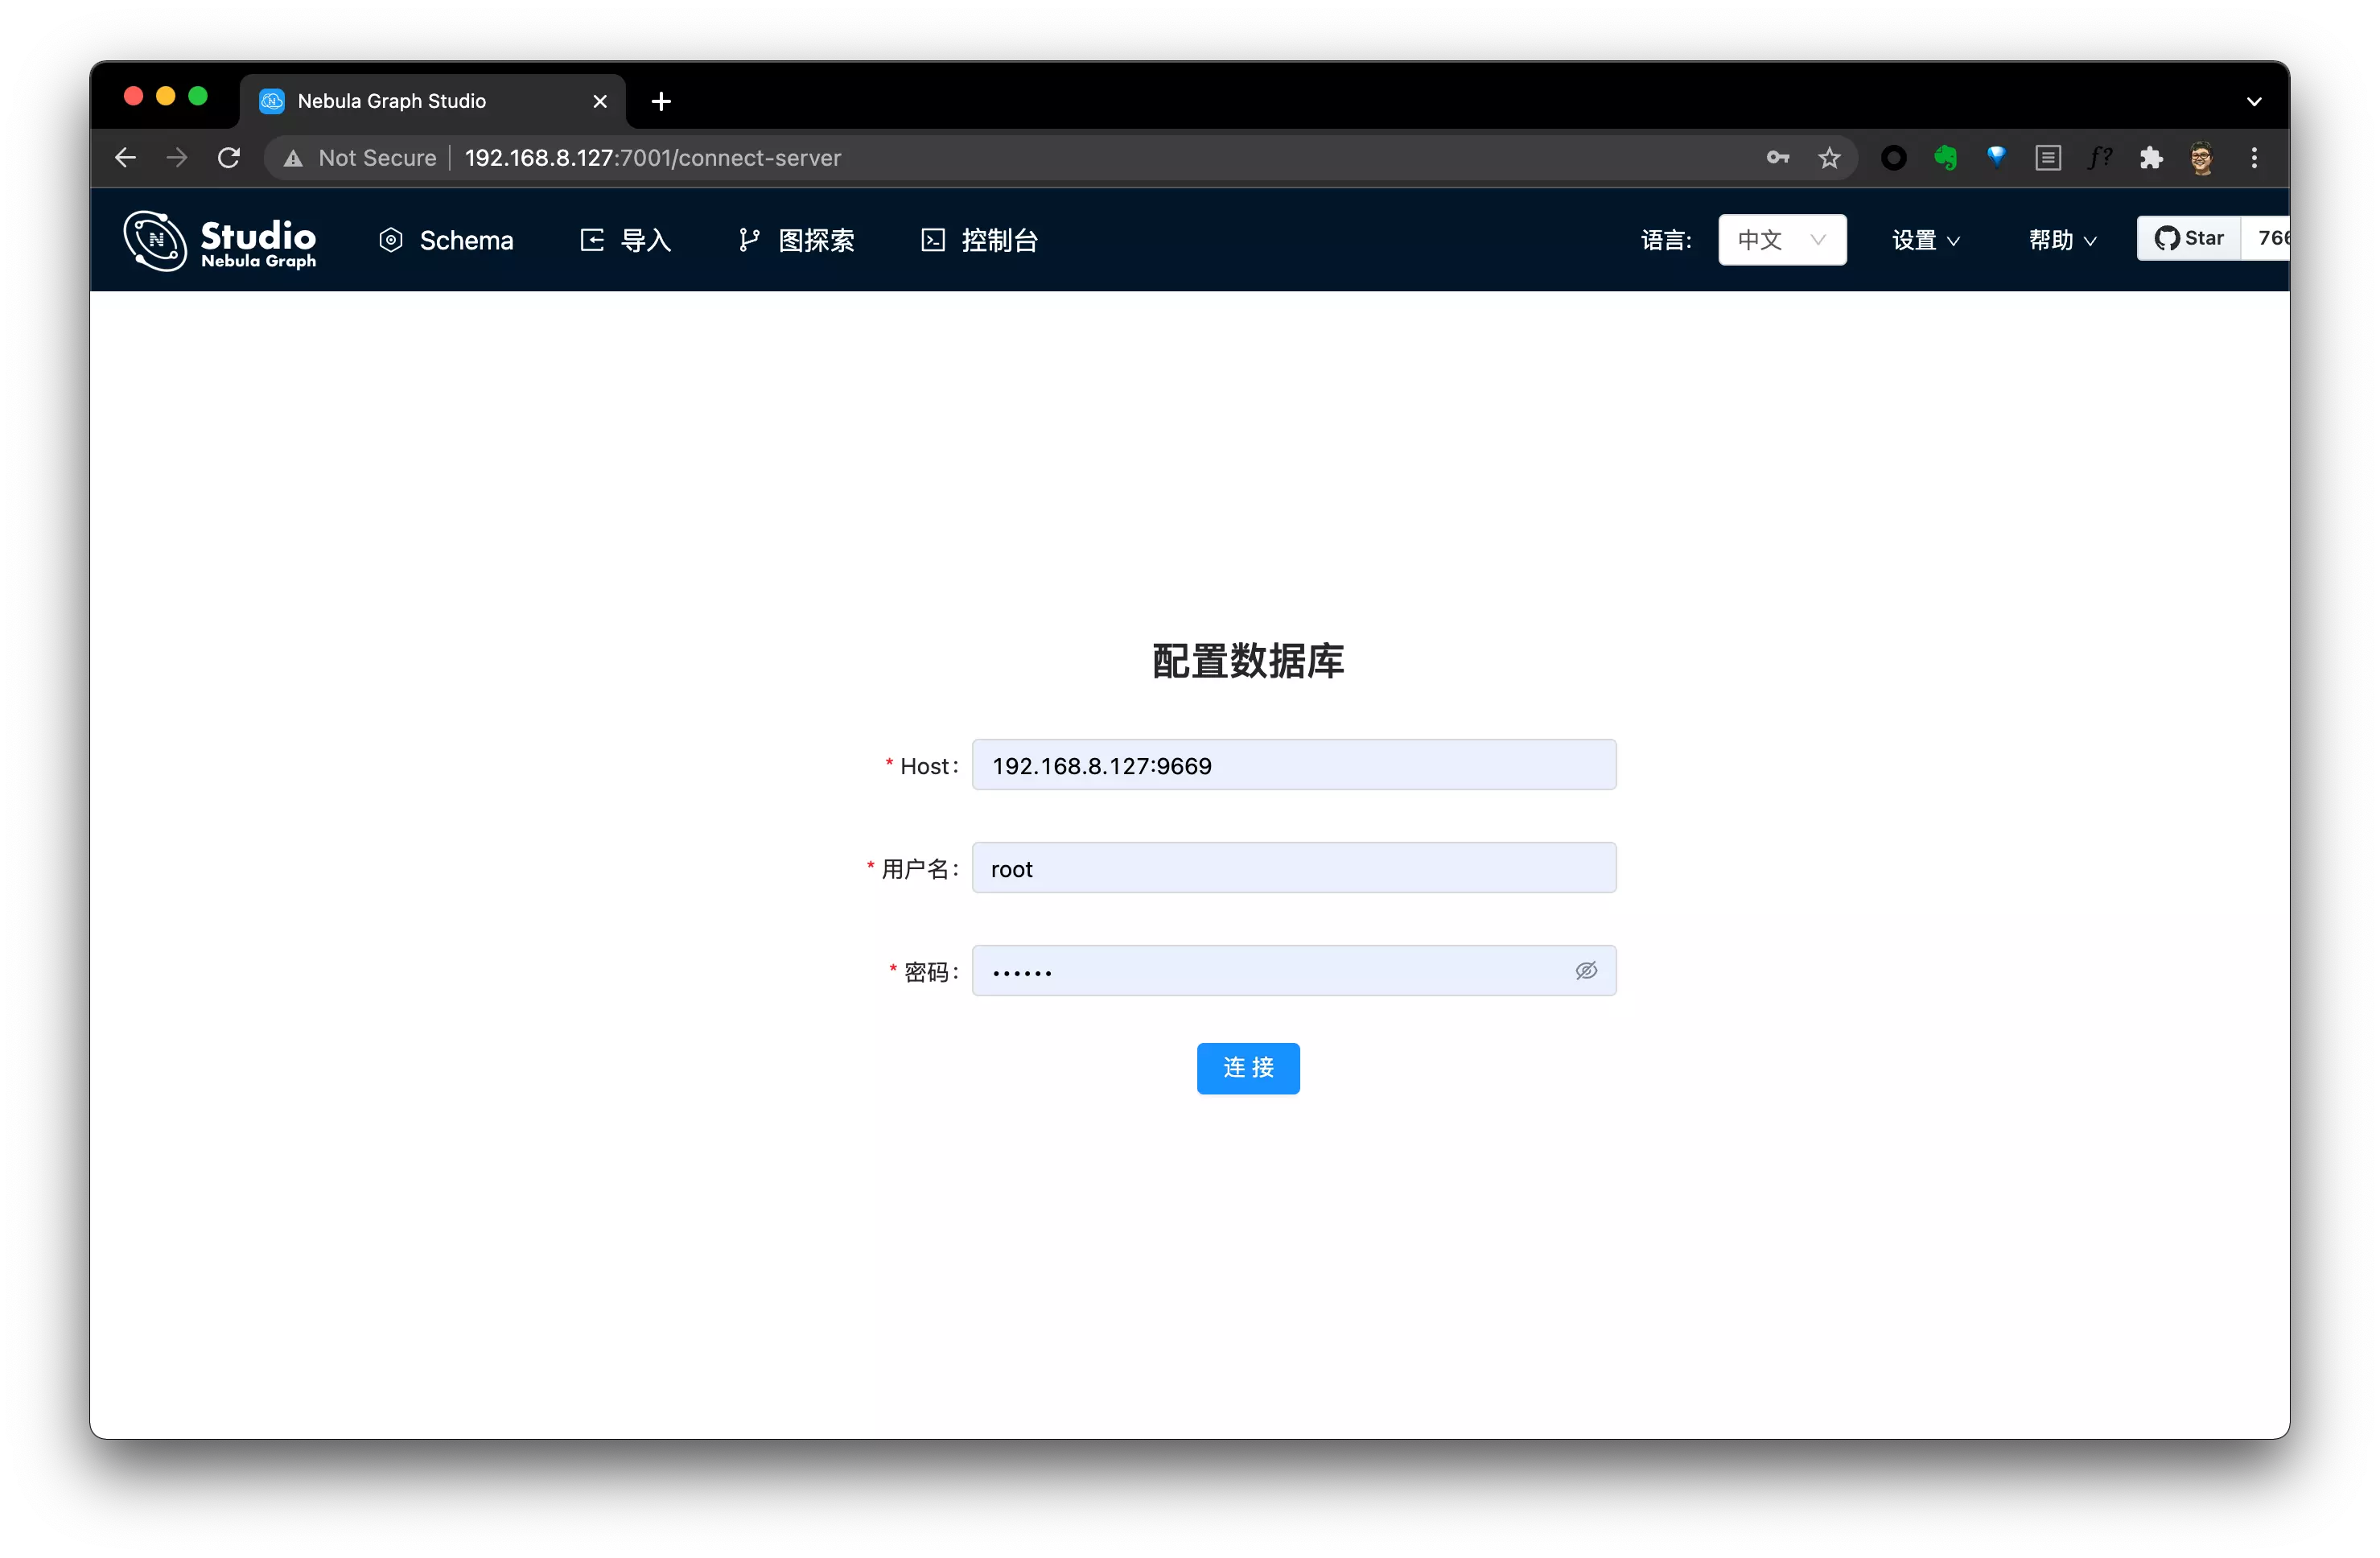Click the Evernote elephant extension icon
This screenshot has width=2380, height=1558.
[x=1945, y=158]
